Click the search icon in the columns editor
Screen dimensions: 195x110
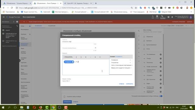point(139,31)
